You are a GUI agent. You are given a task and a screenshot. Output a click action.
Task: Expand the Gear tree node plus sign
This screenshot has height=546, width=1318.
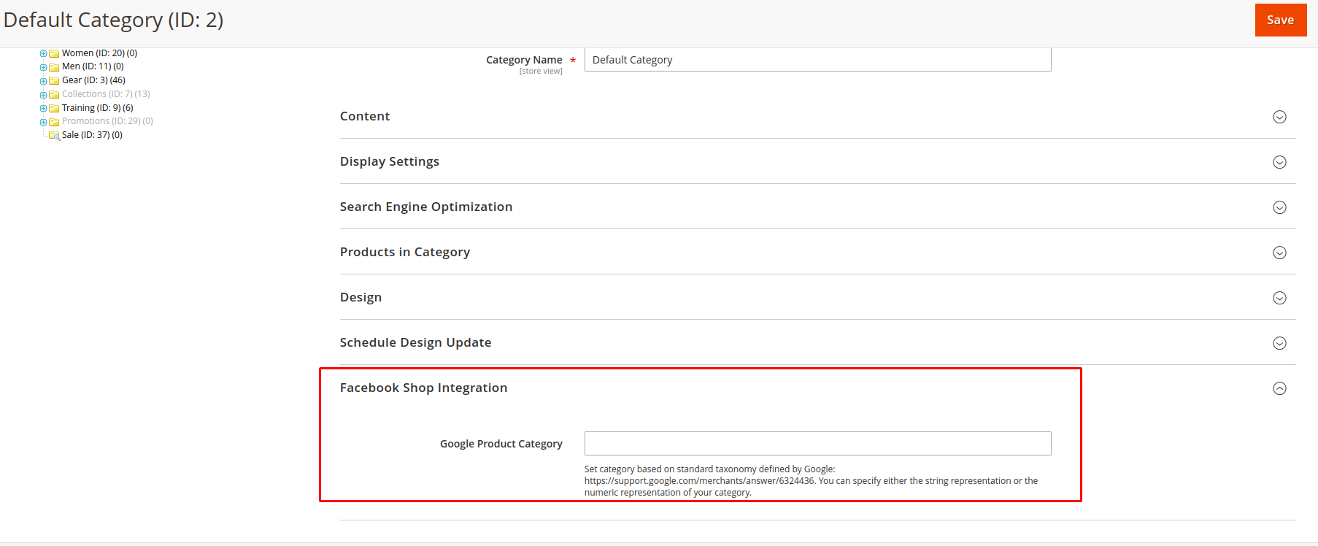[43, 81]
